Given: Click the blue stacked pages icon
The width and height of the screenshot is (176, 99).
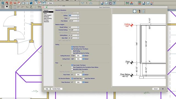Looking at the screenshot, I should point(44,3).
